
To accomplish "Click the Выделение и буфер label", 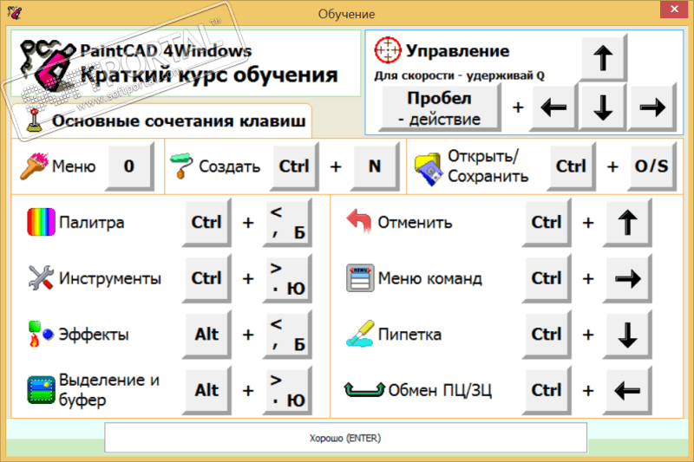I will [x=109, y=390].
